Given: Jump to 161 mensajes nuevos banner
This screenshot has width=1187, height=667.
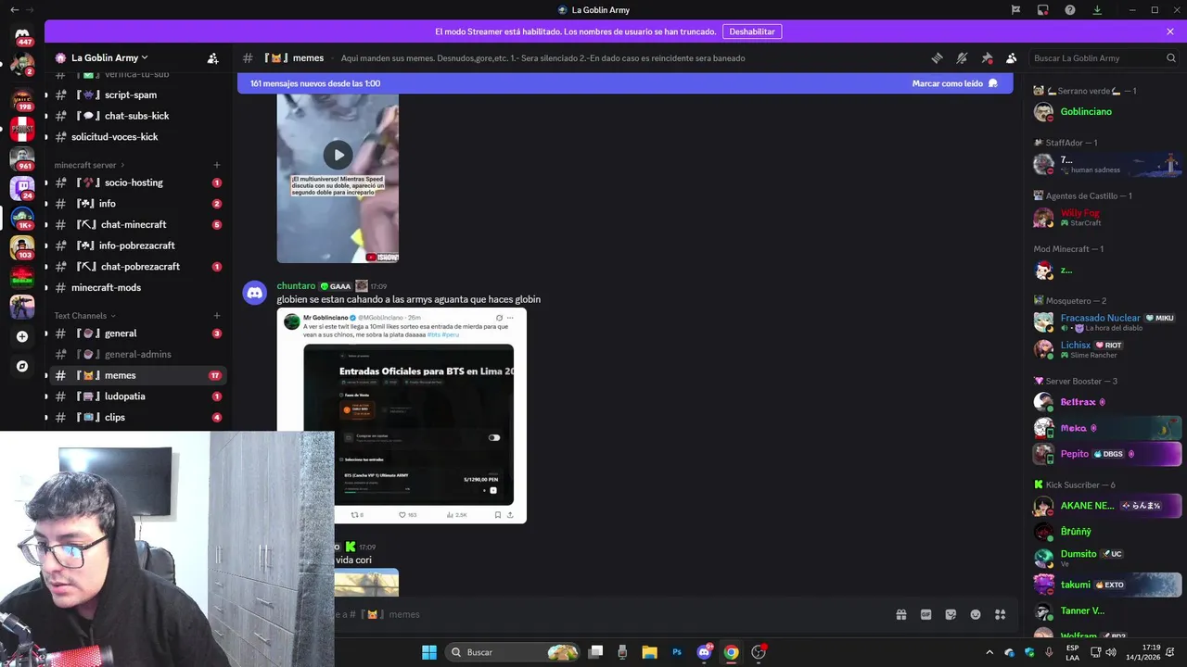Looking at the screenshot, I should [315, 83].
